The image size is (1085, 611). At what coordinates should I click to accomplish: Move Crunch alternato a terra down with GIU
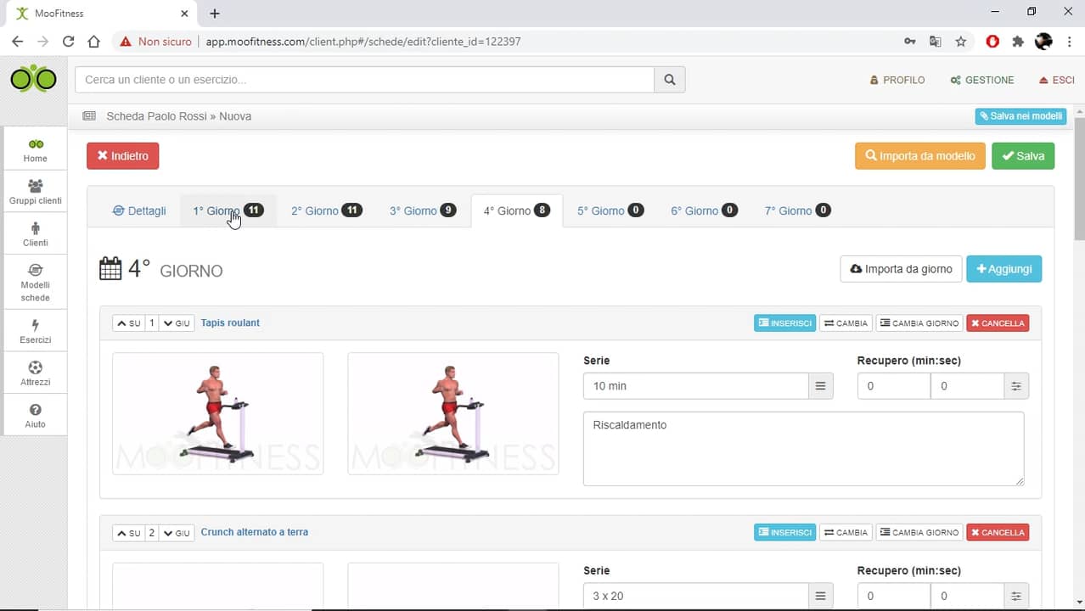pyautogui.click(x=177, y=533)
